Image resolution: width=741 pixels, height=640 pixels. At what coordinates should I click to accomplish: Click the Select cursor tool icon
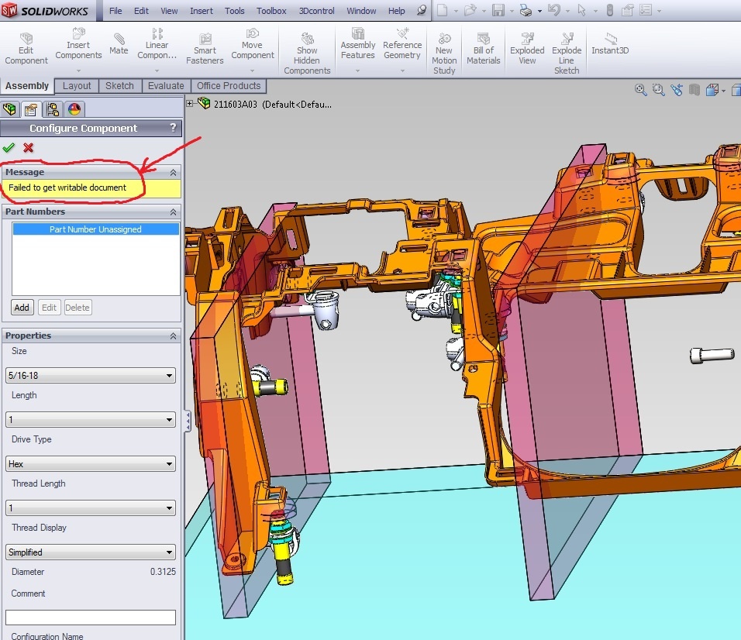[582, 10]
